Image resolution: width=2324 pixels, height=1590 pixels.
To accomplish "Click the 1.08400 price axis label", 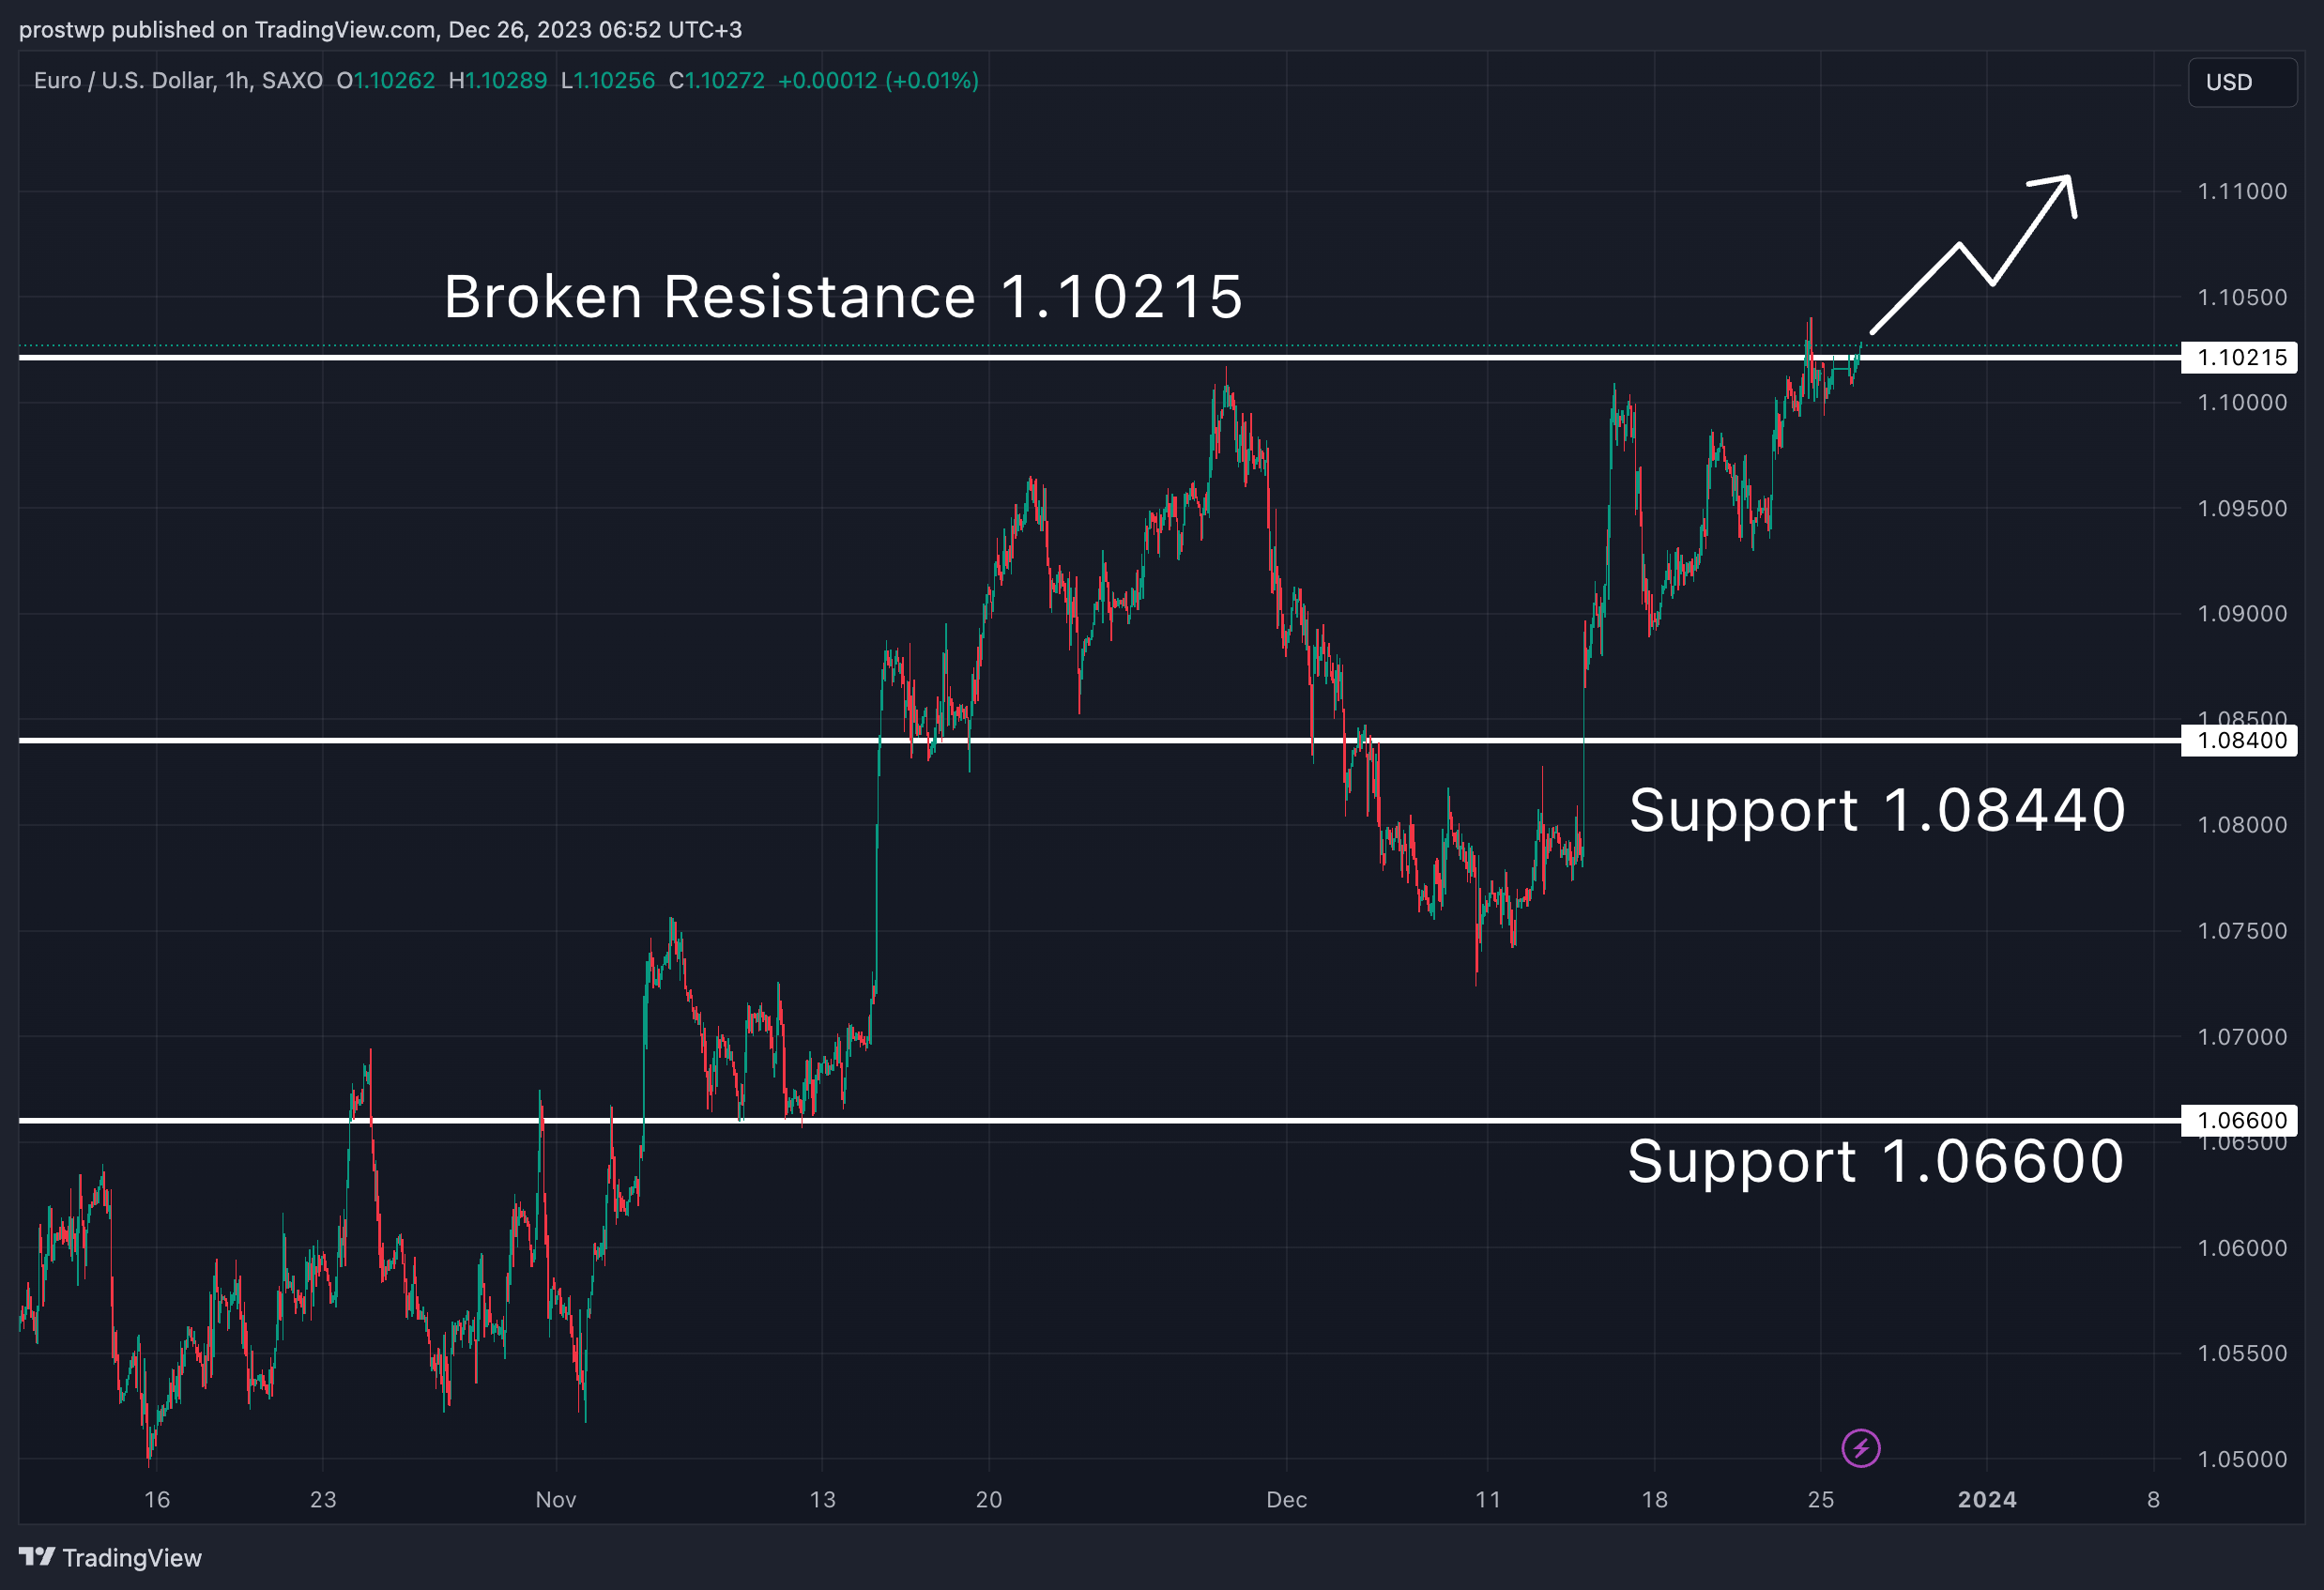I will tap(2241, 740).
